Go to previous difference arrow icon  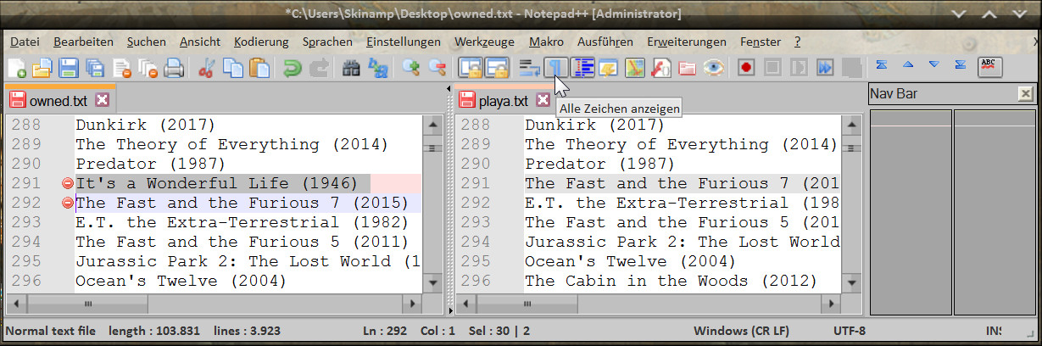909,64
